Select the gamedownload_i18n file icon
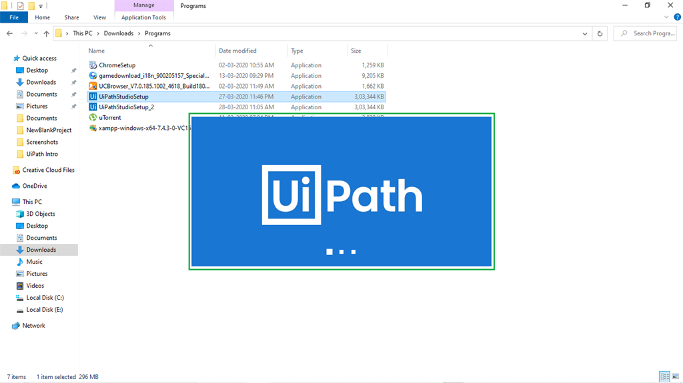 pos(93,76)
